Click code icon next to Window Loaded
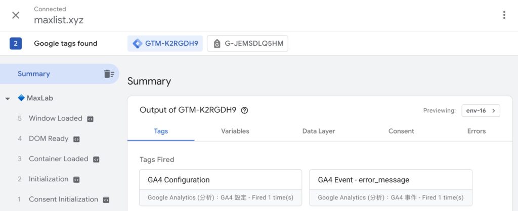 [x=90, y=119]
